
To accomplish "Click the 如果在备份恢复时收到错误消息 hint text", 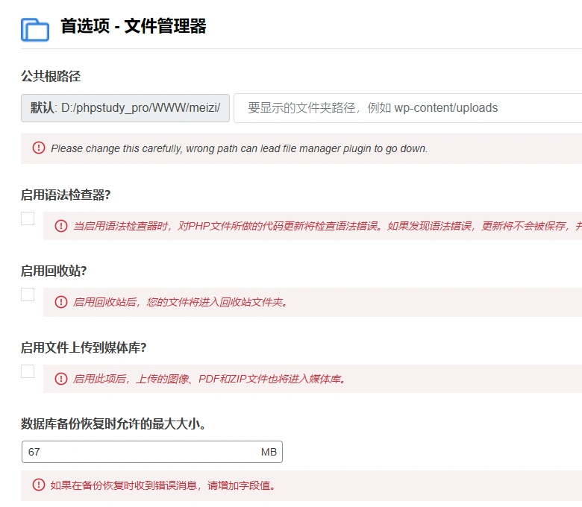I will point(163,485).
